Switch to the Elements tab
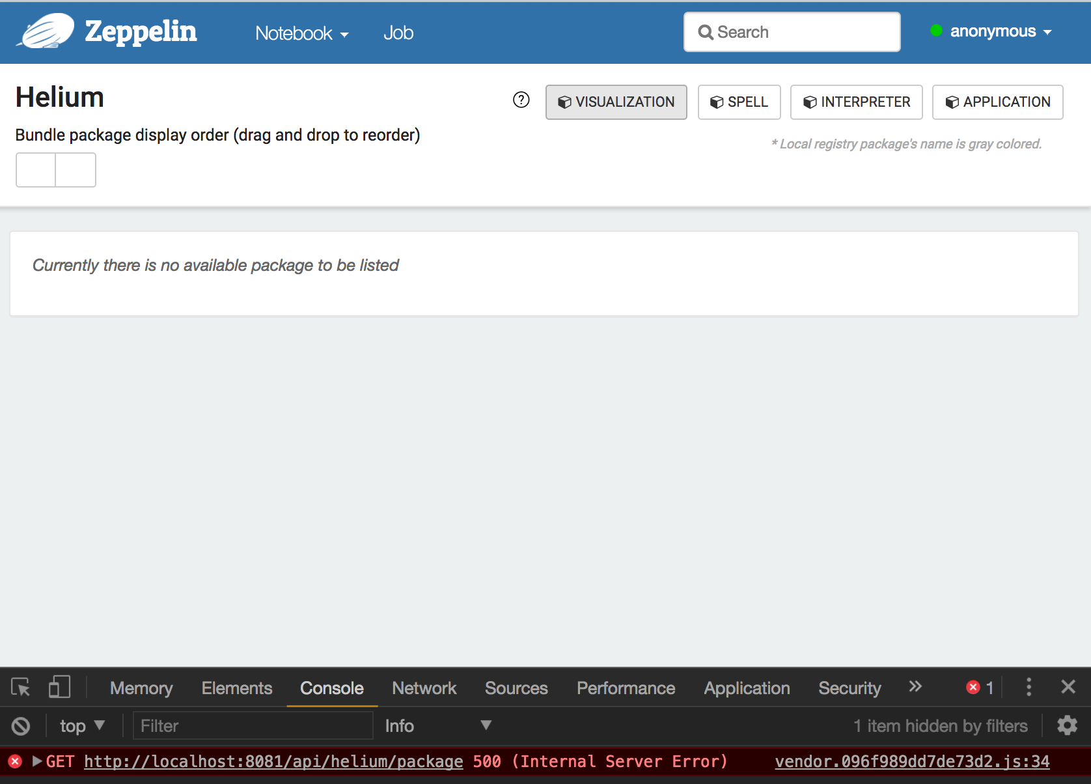The width and height of the screenshot is (1091, 784). coord(237,688)
